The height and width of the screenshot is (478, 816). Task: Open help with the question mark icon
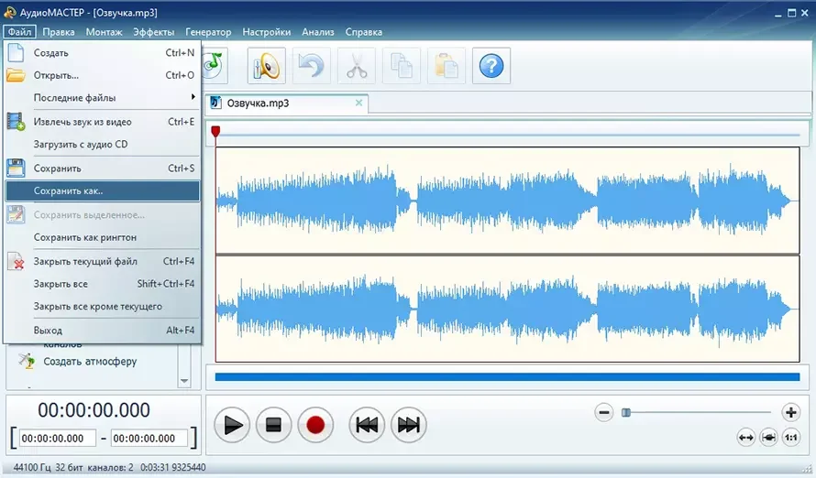(491, 65)
